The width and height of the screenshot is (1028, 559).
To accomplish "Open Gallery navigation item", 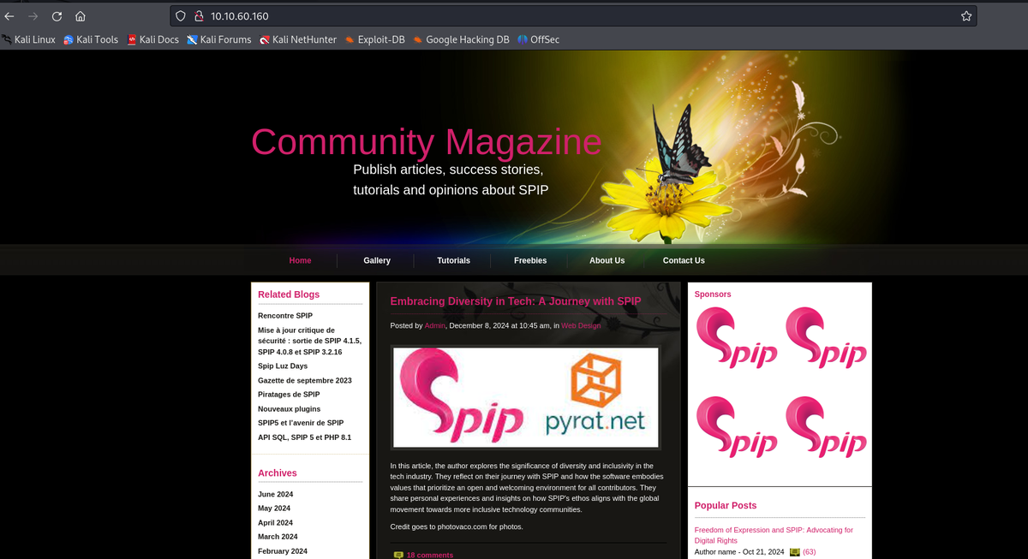I will [377, 260].
